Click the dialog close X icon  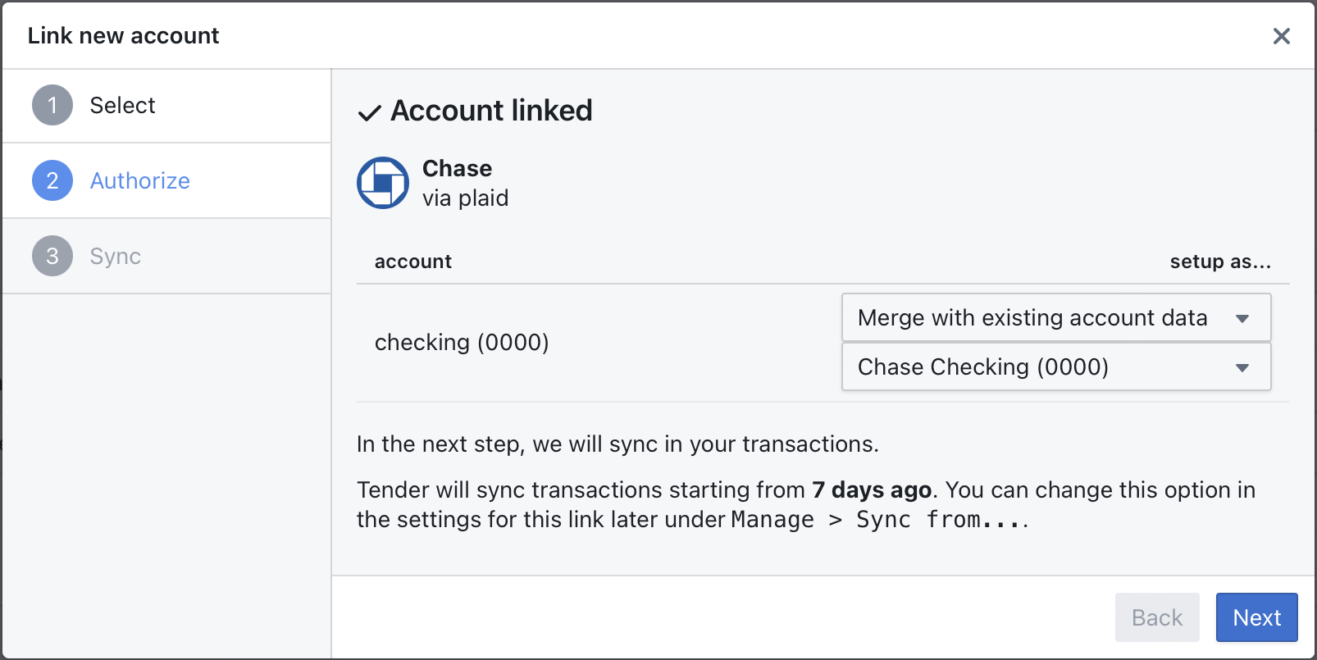click(1282, 35)
